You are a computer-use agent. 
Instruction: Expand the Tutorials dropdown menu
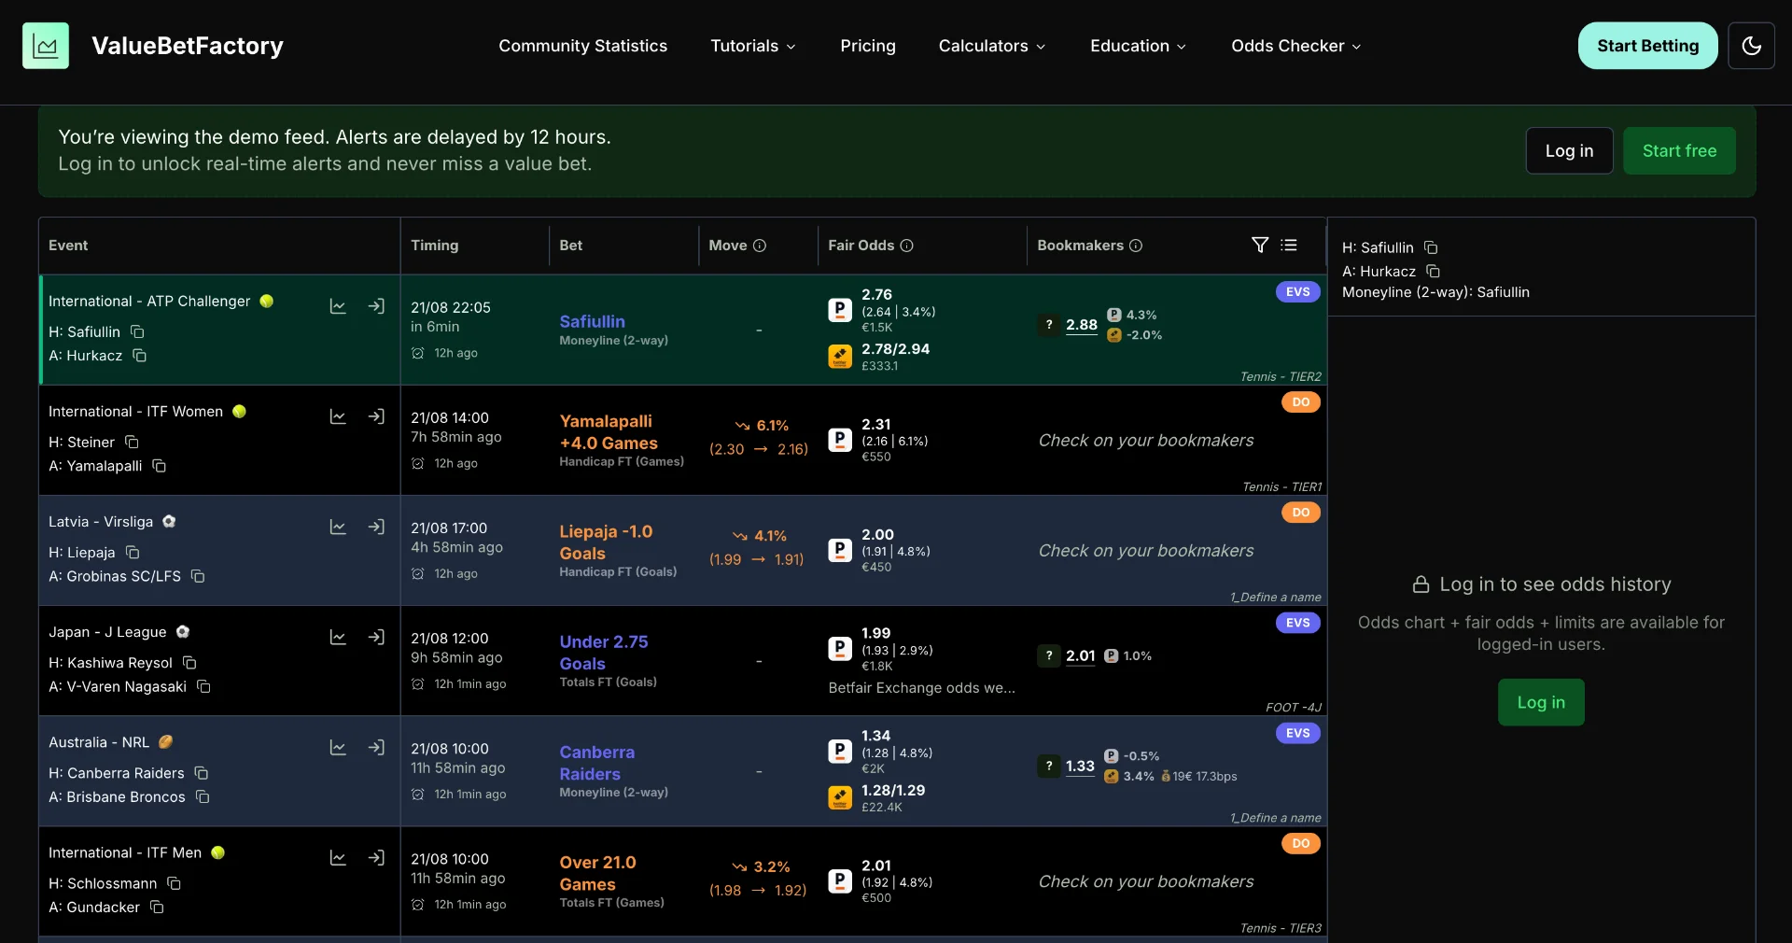(753, 46)
